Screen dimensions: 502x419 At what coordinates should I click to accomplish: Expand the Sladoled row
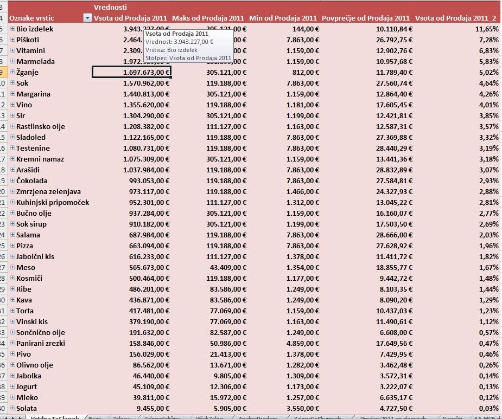click(x=12, y=137)
